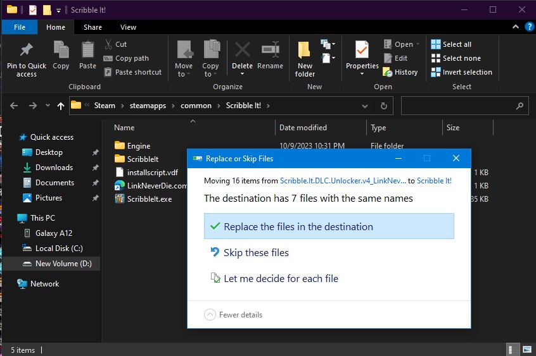Click the Paste clipboard icon
This screenshot has height=356, width=536.
pyautogui.click(x=87, y=51)
